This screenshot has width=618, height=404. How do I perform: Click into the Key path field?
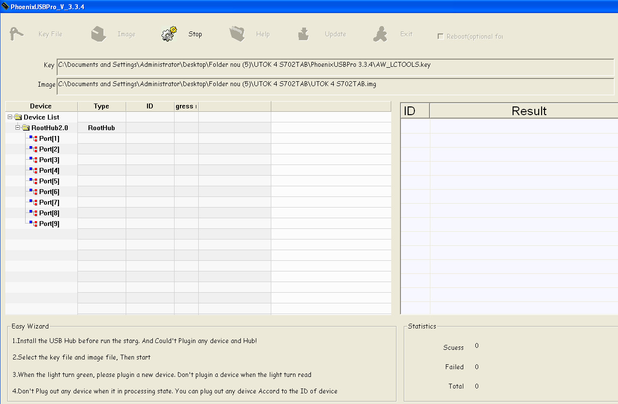[335, 67]
